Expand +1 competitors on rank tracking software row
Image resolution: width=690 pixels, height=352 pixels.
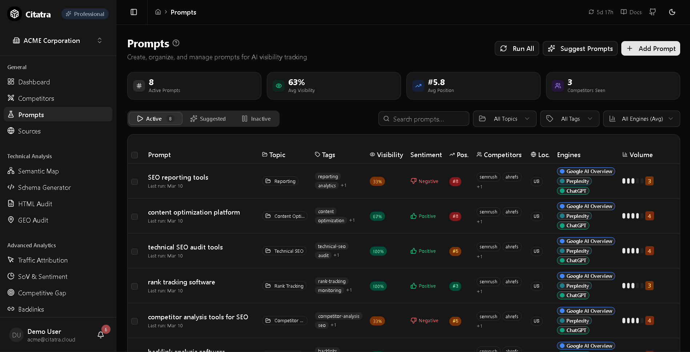pyautogui.click(x=480, y=291)
